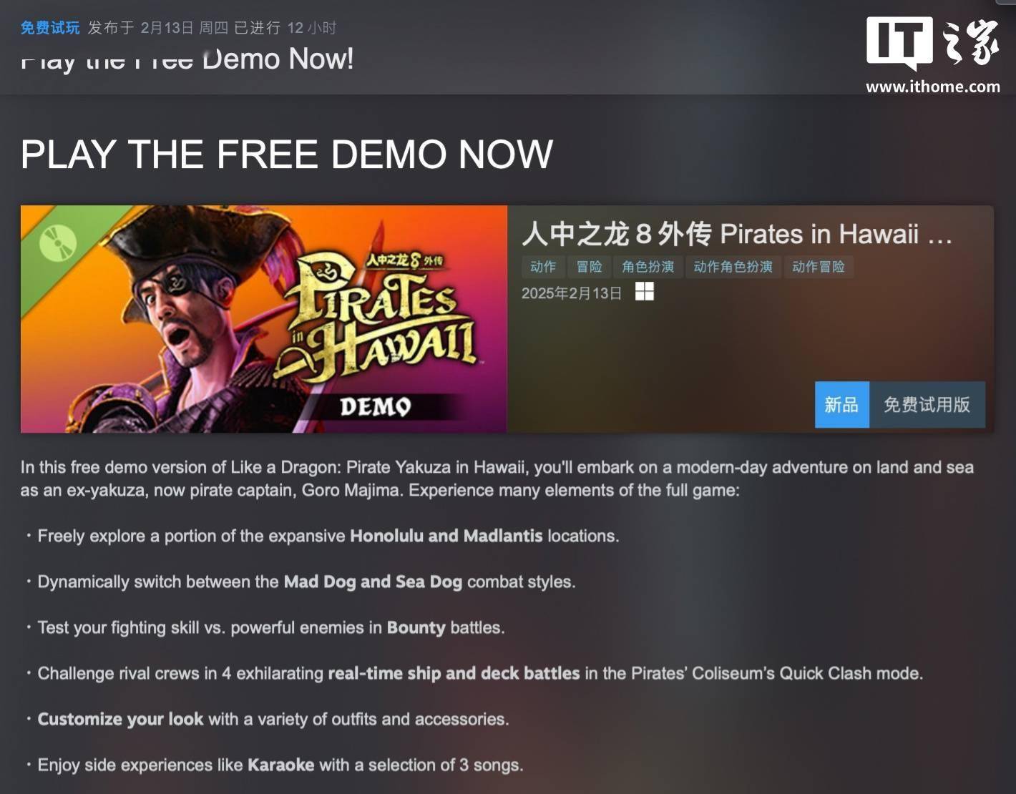Click the 动作 tag

click(543, 267)
